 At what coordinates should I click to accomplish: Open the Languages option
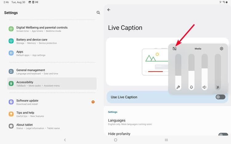[117, 120]
